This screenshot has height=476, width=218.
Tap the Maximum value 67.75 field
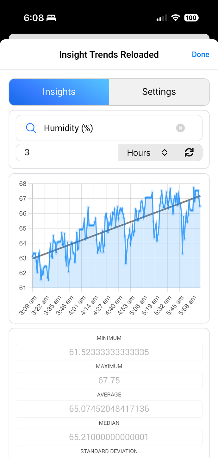point(109,380)
